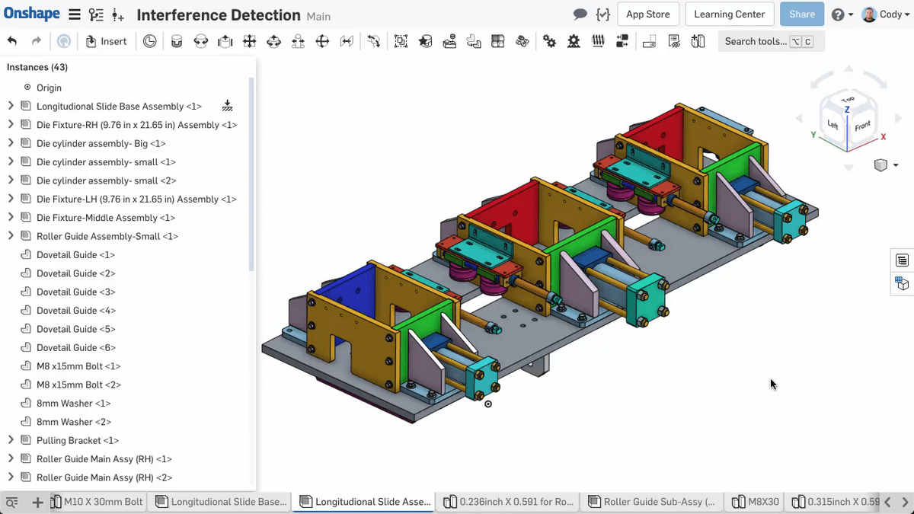Click the Insert button in the toolbar
914x514 pixels.
pyautogui.click(x=106, y=41)
